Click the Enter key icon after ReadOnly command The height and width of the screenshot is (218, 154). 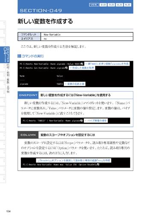tap(98, 165)
